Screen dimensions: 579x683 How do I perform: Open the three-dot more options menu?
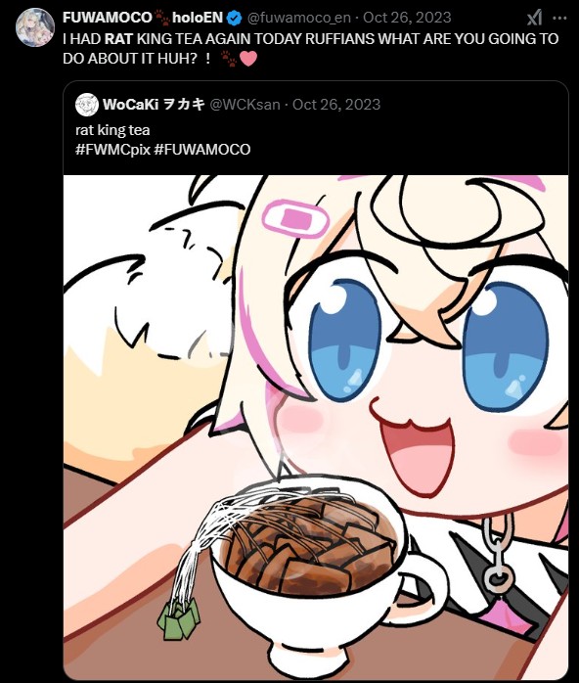[x=559, y=19]
